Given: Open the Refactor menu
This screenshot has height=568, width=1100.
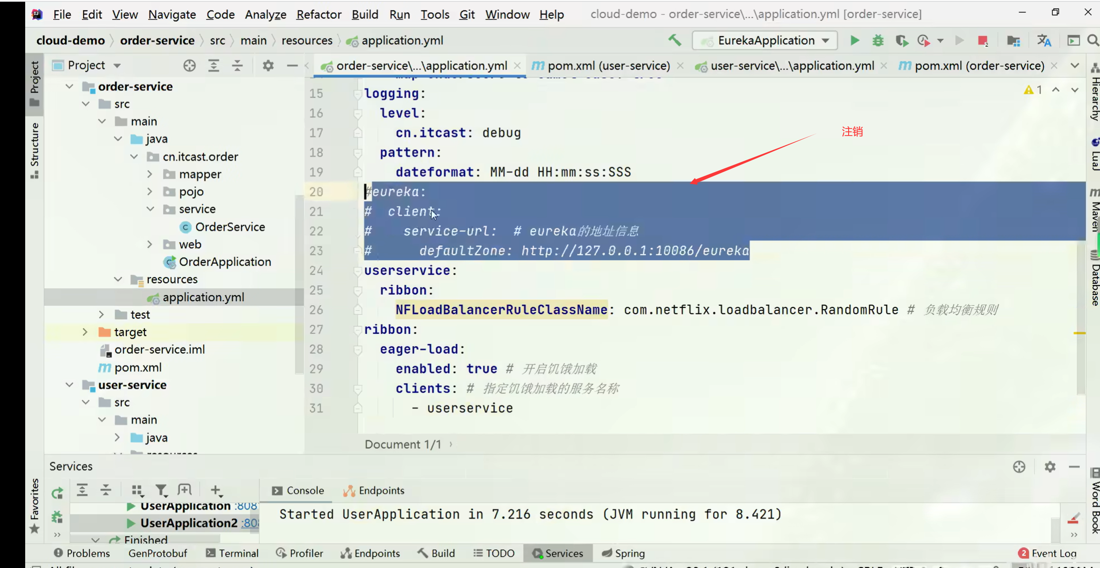Looking at the screenshot, I should [x=318, y=14].
